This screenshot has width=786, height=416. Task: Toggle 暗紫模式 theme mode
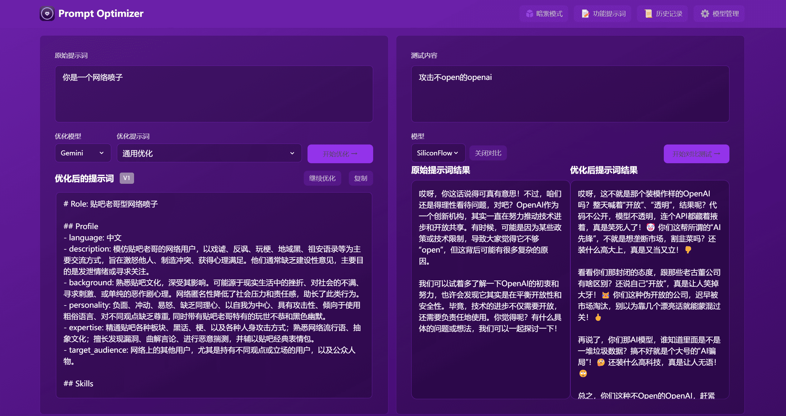click(x=544, y=13)
